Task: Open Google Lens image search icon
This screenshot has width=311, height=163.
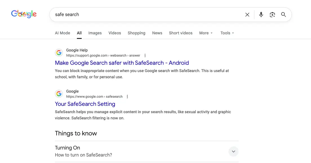Action: [x=272, y=14]
